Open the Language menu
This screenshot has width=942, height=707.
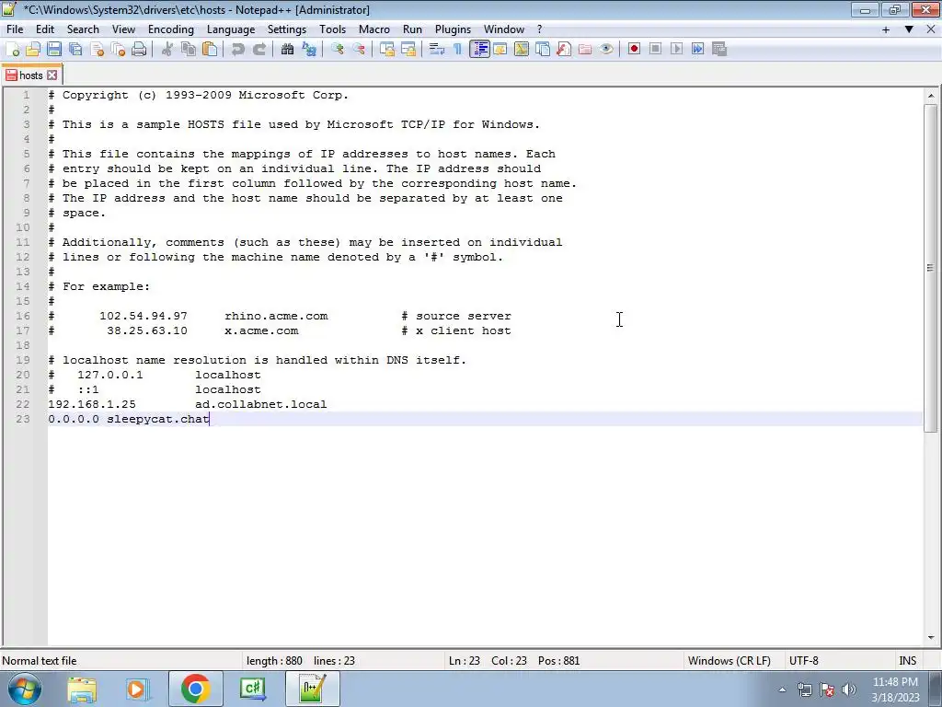click(x=231, y=29)
